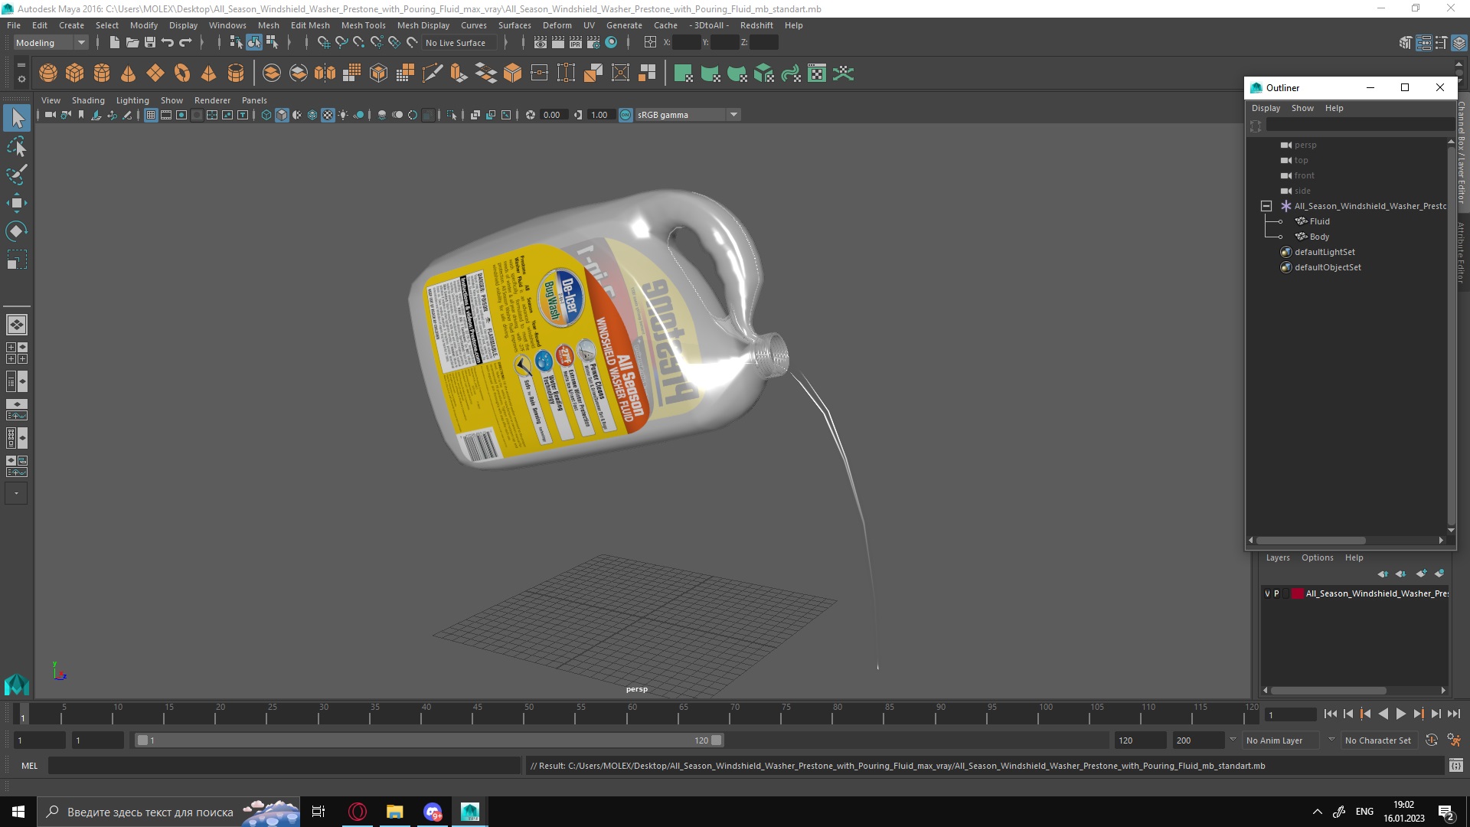1470x827 pixels.
Task: Click the All_Season layer color swatch
Action: (x=1298, y=593)
